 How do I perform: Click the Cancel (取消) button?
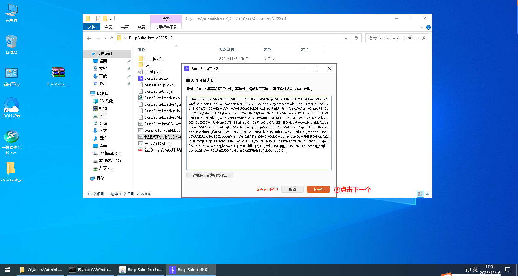click(292, 190)
